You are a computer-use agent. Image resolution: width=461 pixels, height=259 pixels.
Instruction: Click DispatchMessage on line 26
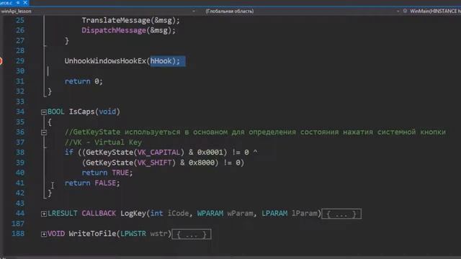[114, 30]
